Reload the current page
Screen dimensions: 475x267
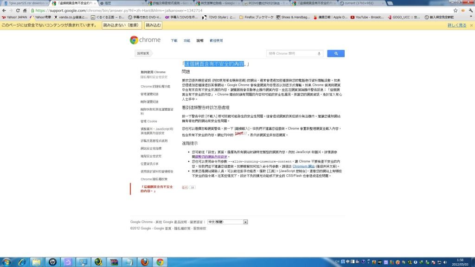pos(18,11)
